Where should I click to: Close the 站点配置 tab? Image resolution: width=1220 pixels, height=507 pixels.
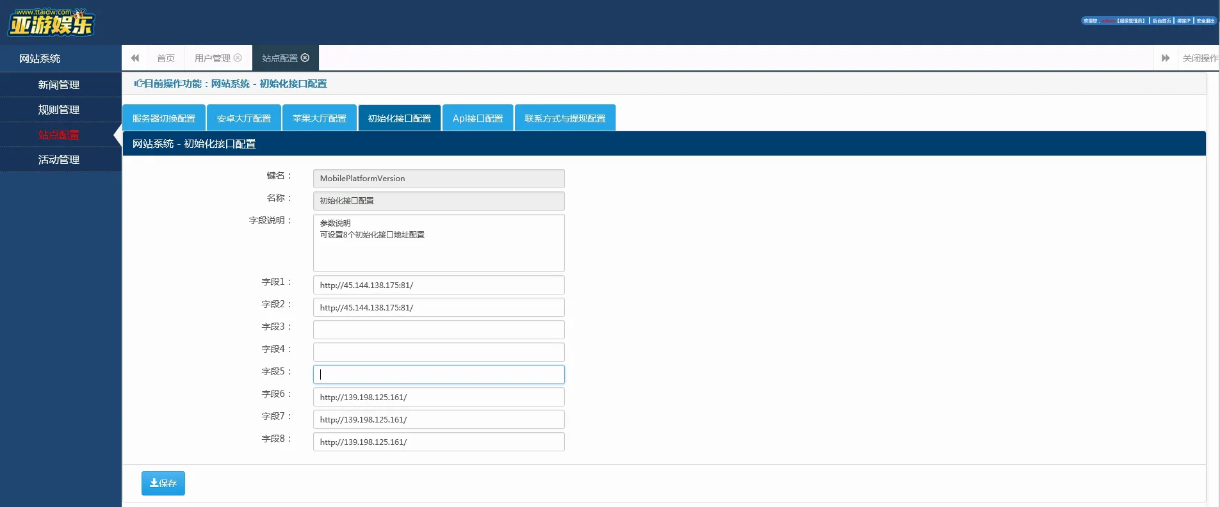click(x=305, y=58)
